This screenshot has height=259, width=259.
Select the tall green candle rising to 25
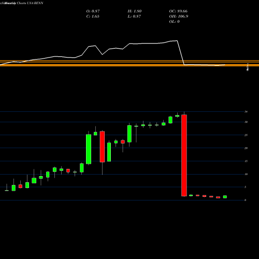[x=89, y=149]
